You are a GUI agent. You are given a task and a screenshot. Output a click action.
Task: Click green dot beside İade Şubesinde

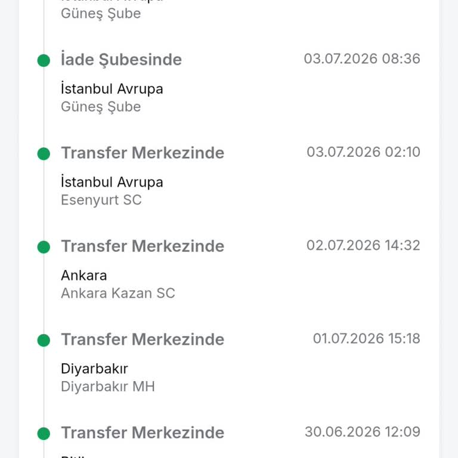[x=44, y=60]
